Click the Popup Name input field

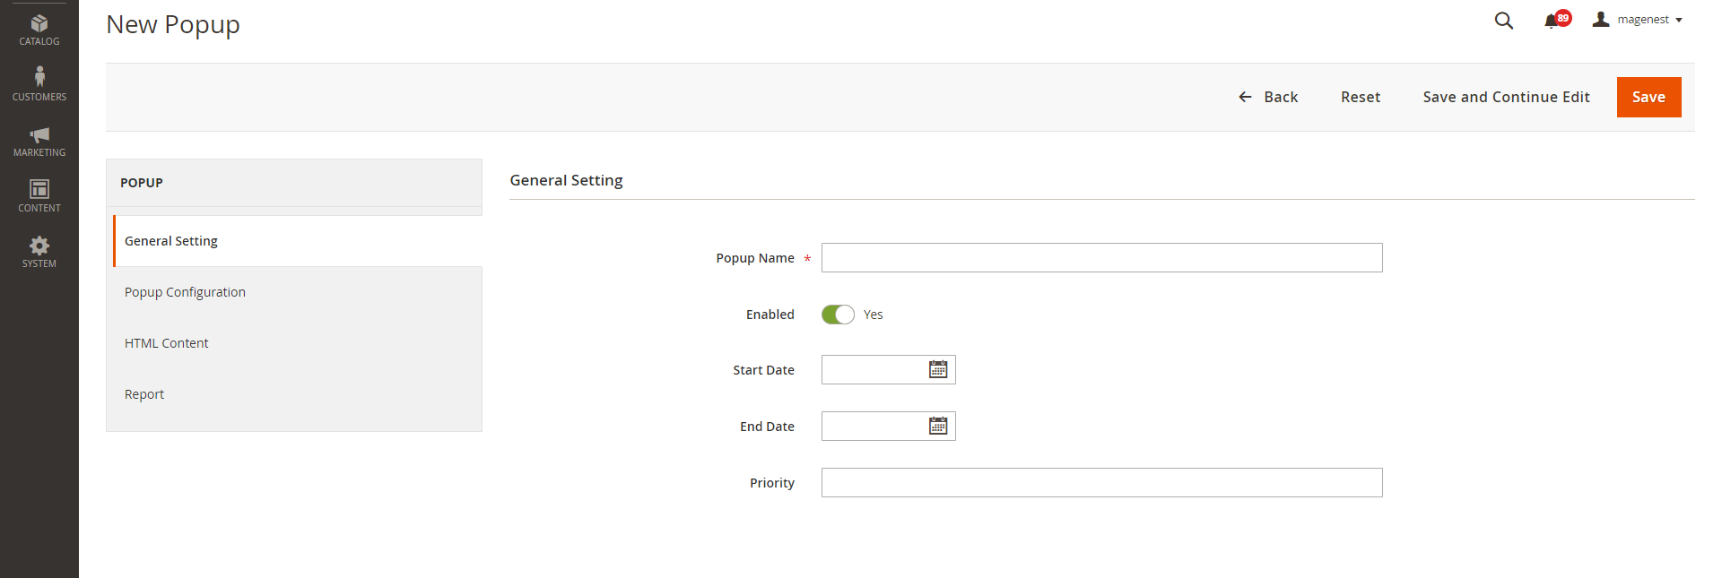click(x=1101, y=258)
